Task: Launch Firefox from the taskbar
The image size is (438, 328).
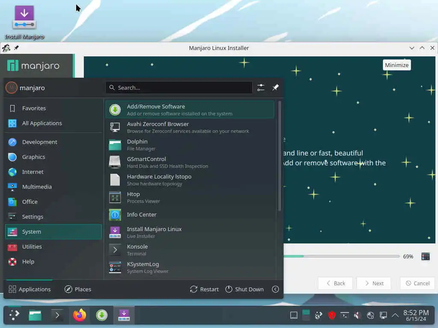Action: (x=80, y=315)
